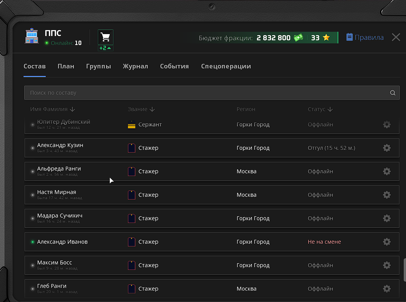The height and width of the screenshot is (302, 406).
Task: Click the green money budget icon
Action: (x=298, y=38)
